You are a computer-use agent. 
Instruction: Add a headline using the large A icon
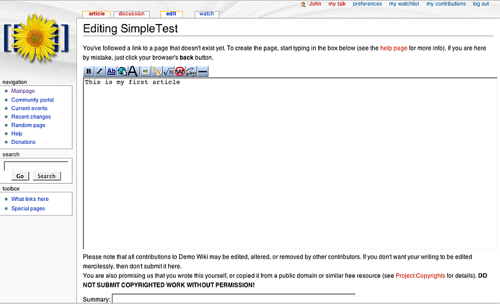(x=133, y=71)
